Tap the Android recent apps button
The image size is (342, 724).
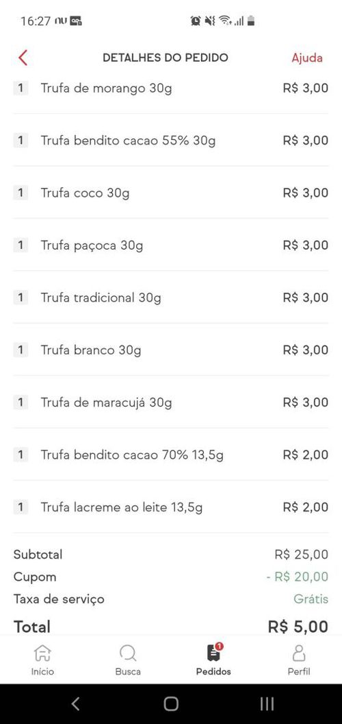[267, 703]
